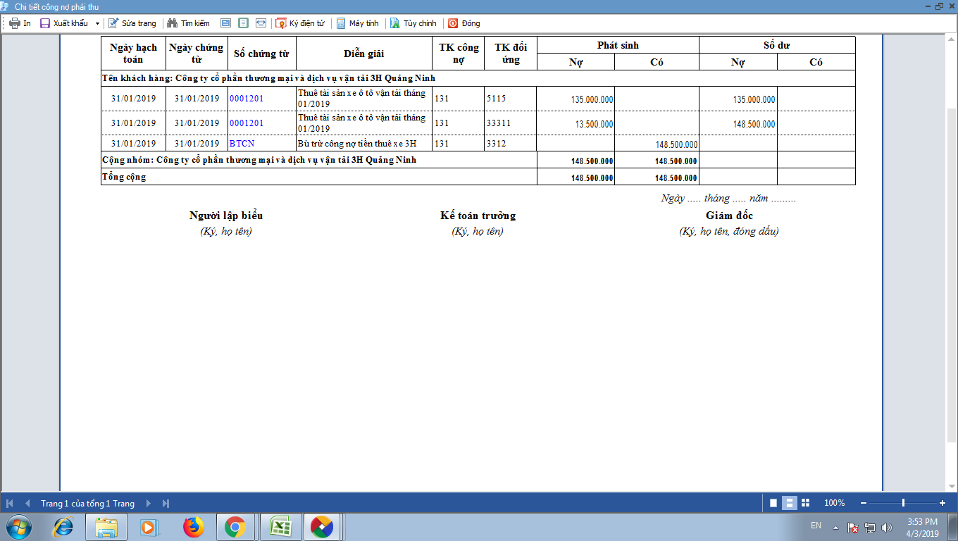Viewport: 958px width, 541px height.
Task: Select the fit page width icon
Action: [261, 23]
